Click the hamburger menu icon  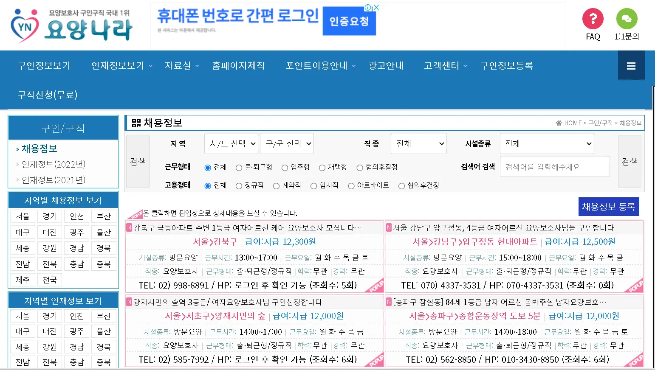click(631, 65)
